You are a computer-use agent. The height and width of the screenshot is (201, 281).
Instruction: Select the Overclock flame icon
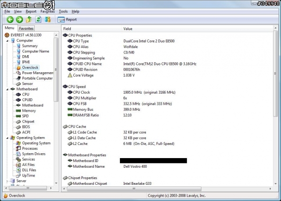click(18, 67)
